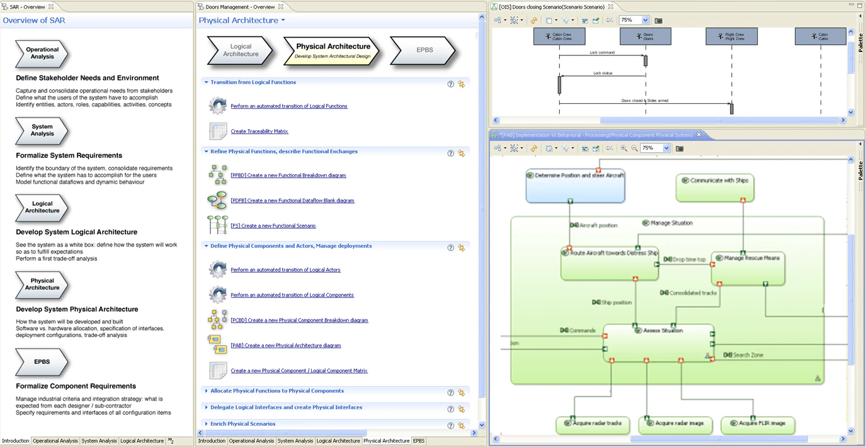Open help for Transition from Logical Functions
The image size is (866, 447).
[450, 83]
